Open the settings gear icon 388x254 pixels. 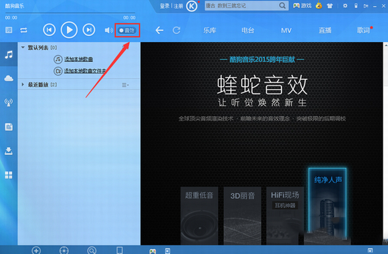pos(345,6)
